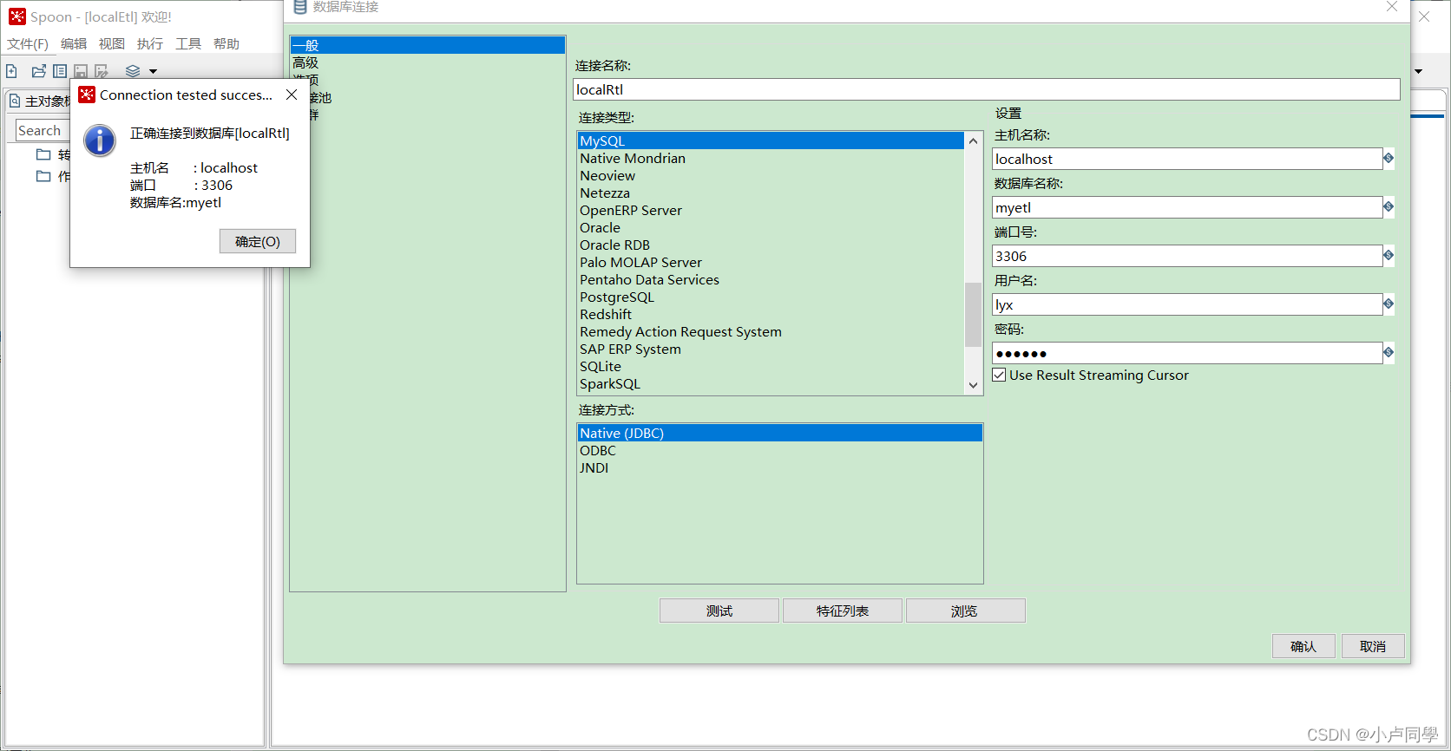Image resolution: width=1451 pixels, height=751 pixels.
Task: Select Neoview in the connection type list
Action: pyautogui.click(x=771, y=175)
